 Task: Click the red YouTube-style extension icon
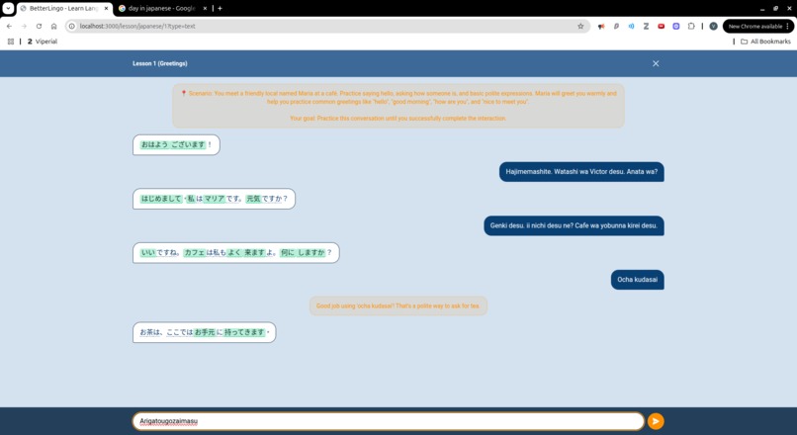pyautogui.click(x=662, y=27)
